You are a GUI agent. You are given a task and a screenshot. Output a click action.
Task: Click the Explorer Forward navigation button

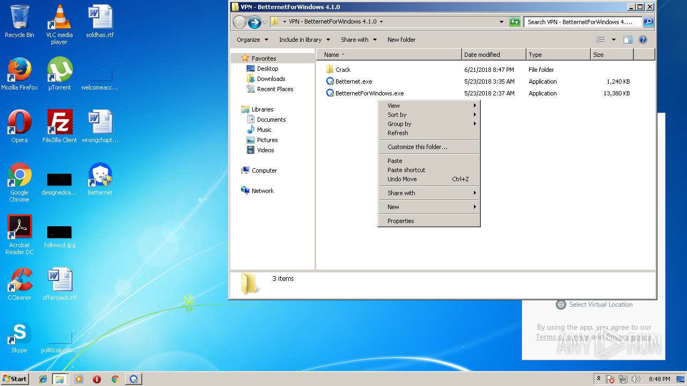coord(254,22)
